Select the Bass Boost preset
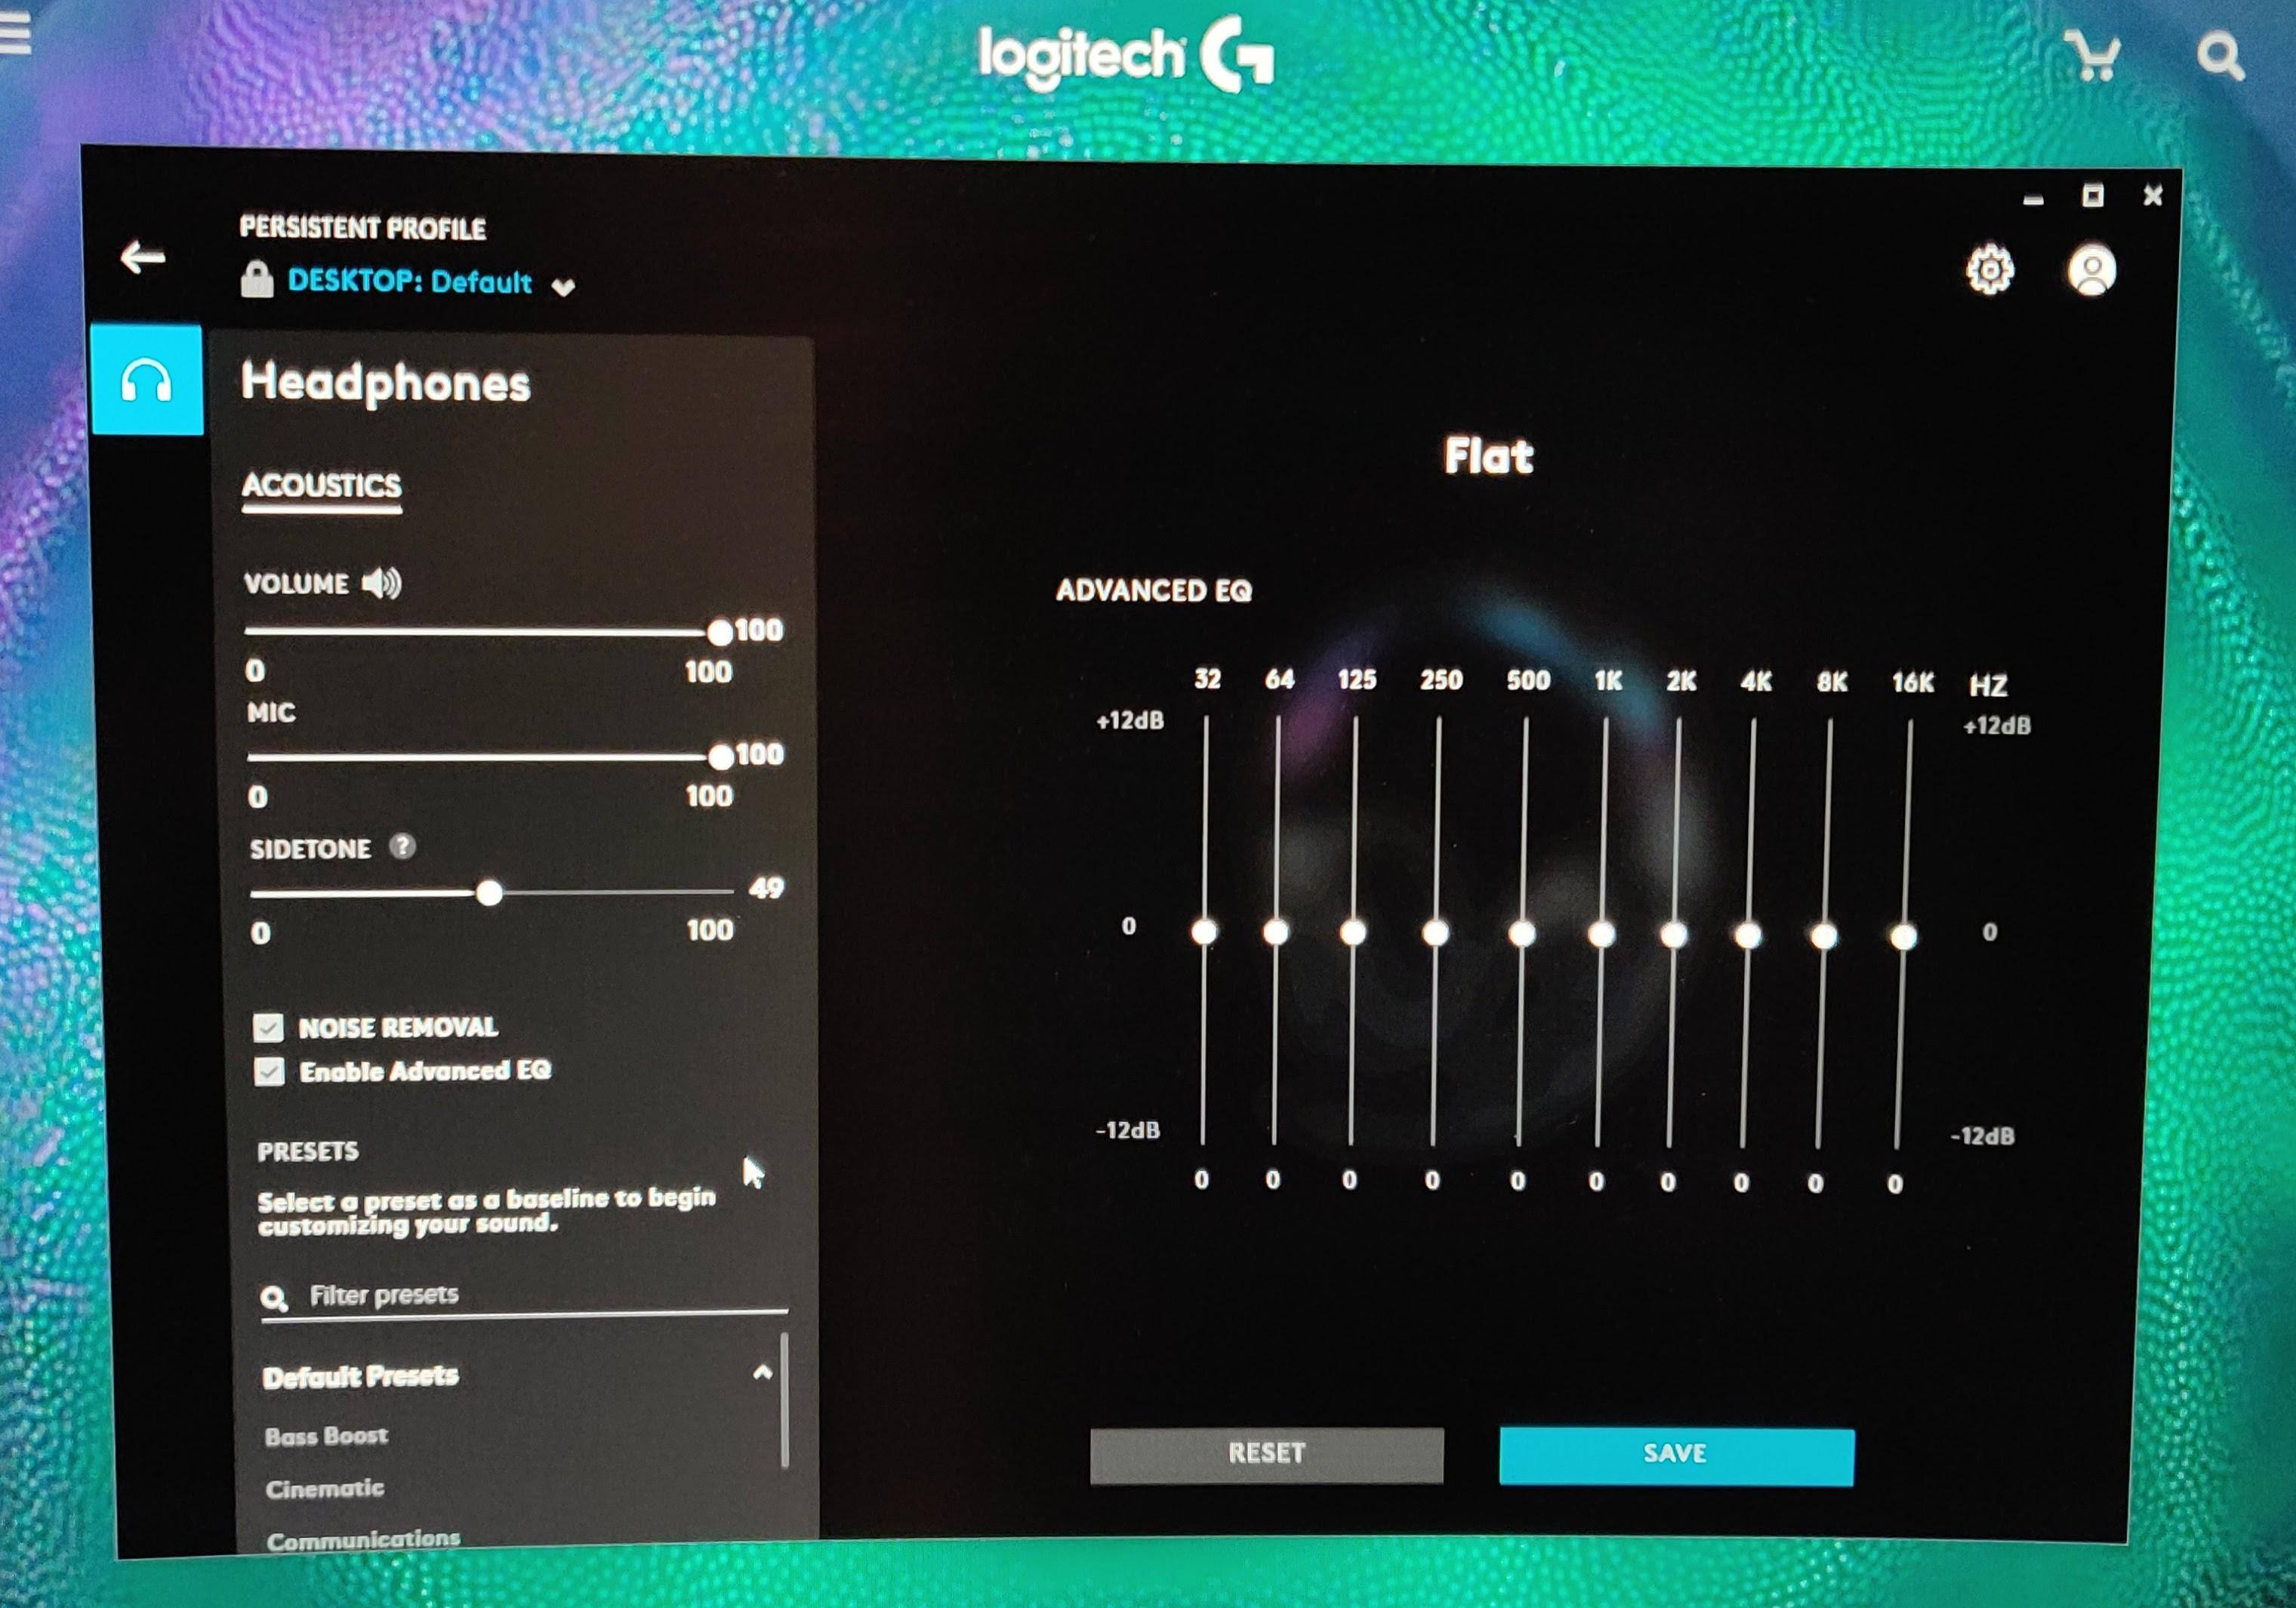Viewport: 2296px width, 1608px height. [x=327, y=1436]
